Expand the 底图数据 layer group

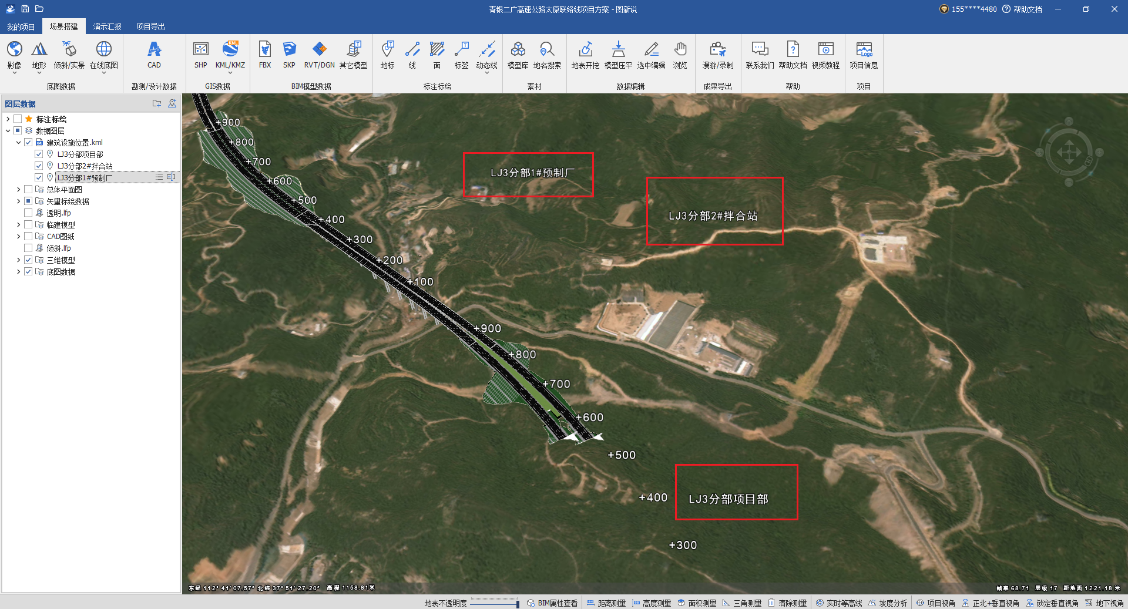point(19,272)
